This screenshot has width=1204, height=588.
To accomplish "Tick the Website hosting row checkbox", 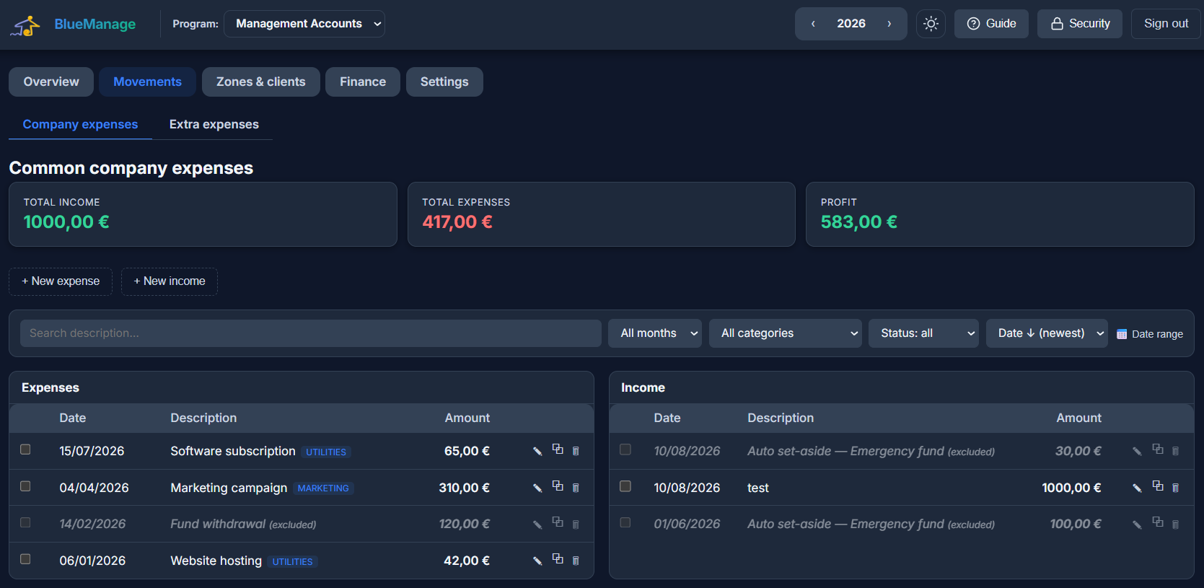I will click(x=25, y=559).
